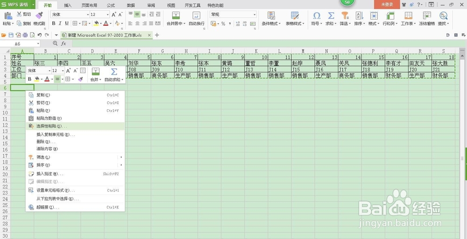Image resolution: width=467 pixels, height=239 pixels.
Task: Toggle center alignment in the mini toolbar
Action: tap(58, 79)
